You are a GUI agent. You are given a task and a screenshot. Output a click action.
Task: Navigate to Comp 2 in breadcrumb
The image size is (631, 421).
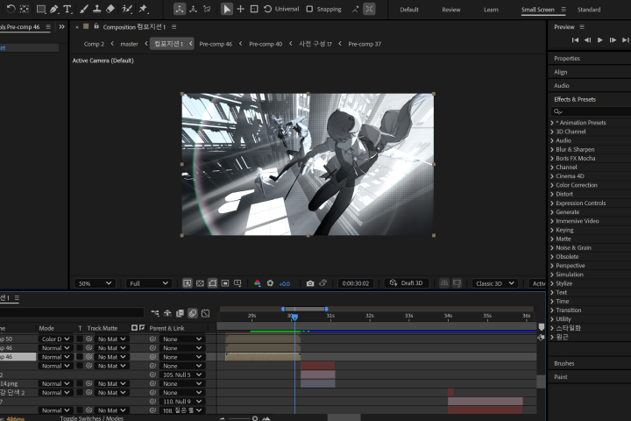pos(94,44)
